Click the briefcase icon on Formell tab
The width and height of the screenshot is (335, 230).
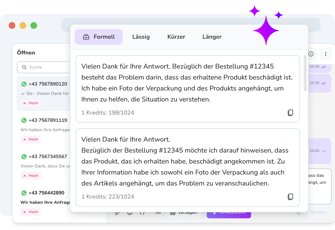86,37
